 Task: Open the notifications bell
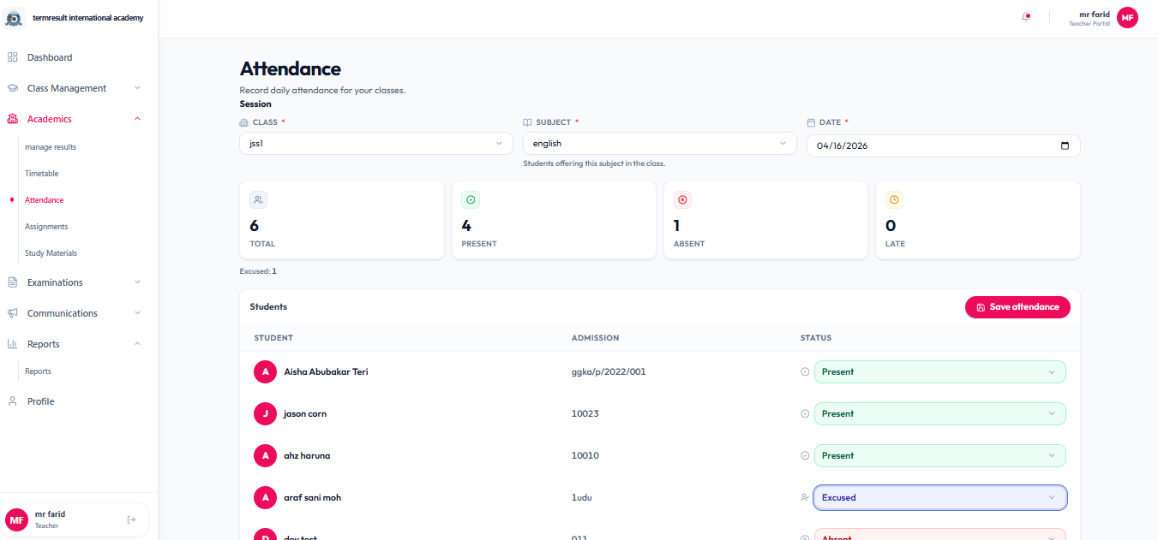point(1026,17)
